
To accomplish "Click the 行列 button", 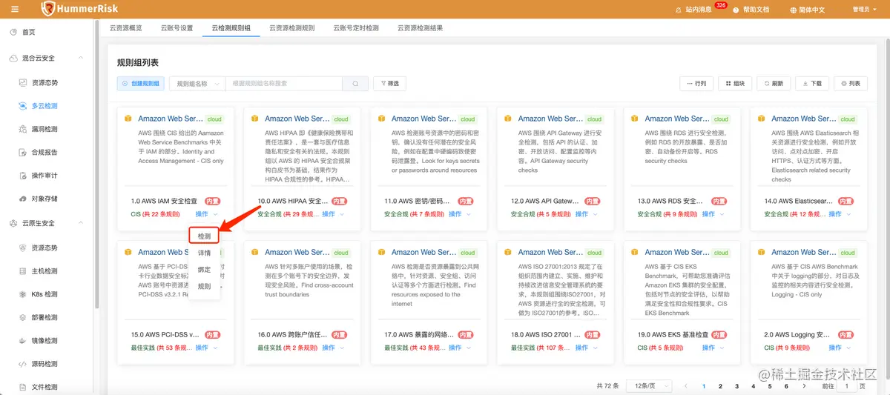I will click(696, 84).
